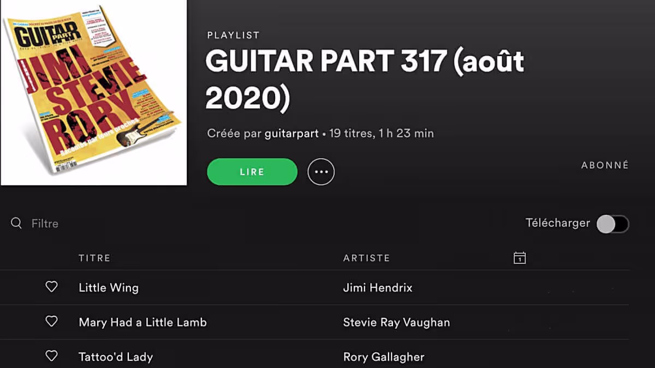
Task: Sort tracks by the ARTISTE column header
Action: (x=367, y=258)
